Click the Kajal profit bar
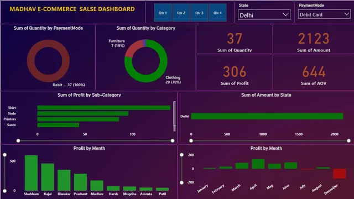354x199 pixels. click(48, 177)
